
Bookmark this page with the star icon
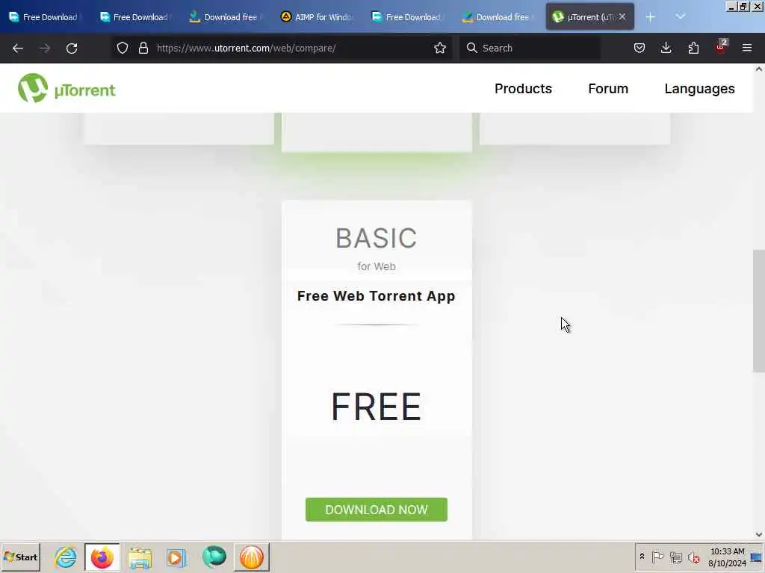click(x=440, y=48)
